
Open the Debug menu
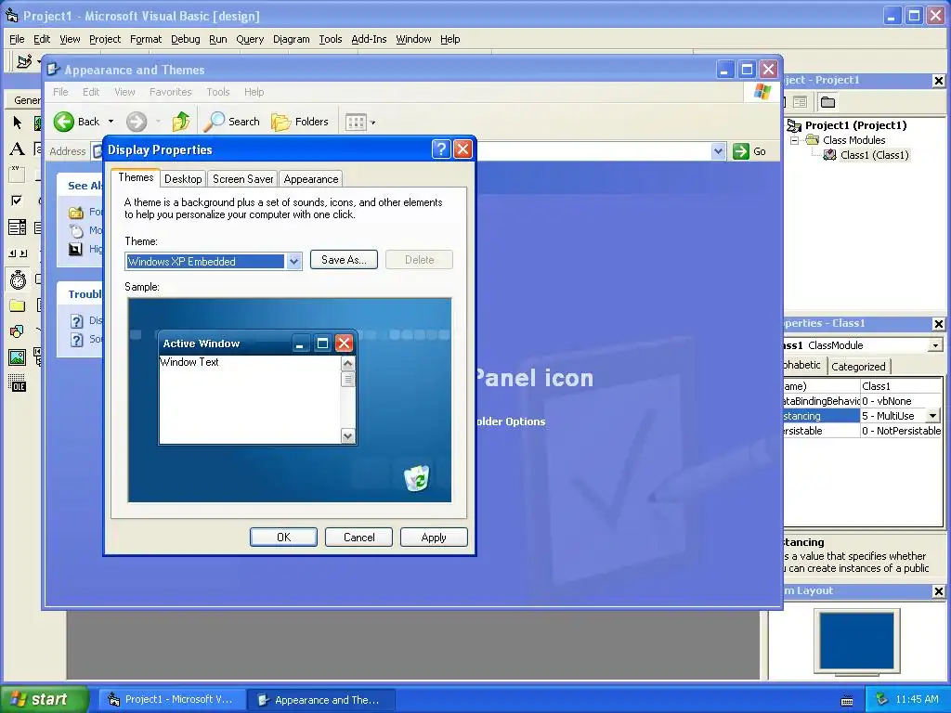(x=186, y=39)
